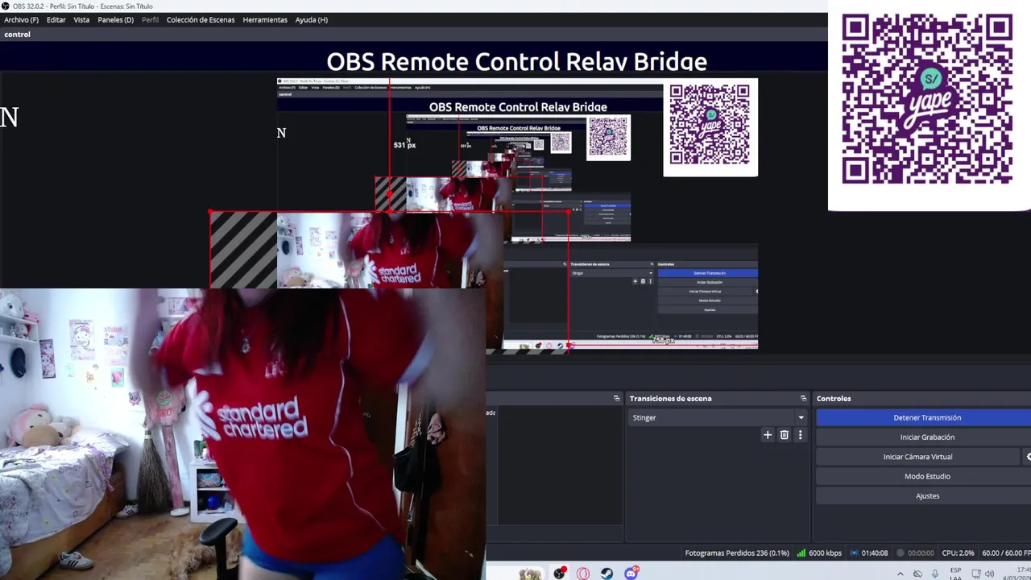This screenshot has height=580, width=1031.
Task: Click the 60.00 / 60.00 FPS readout
Action: [x=1006, y=553]
